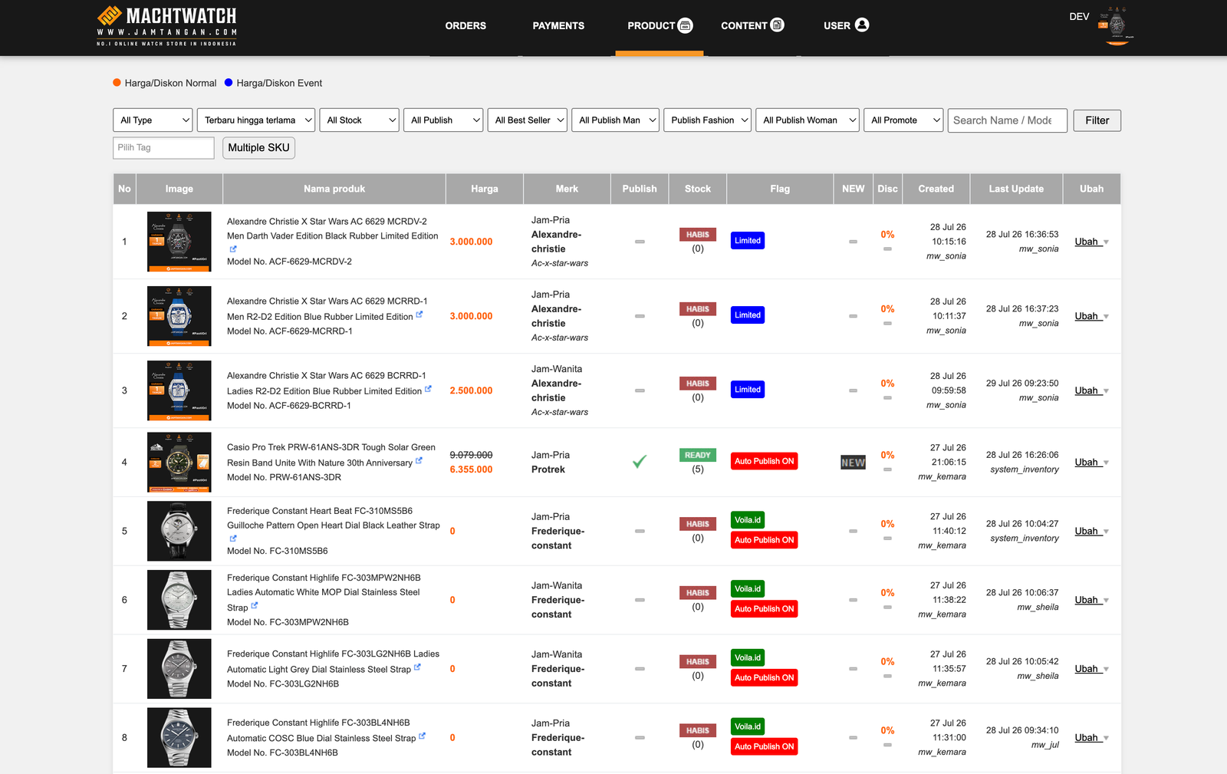1227x774 pixels.
Task: Click the Multiple SKU button
Action: (258, 147)
